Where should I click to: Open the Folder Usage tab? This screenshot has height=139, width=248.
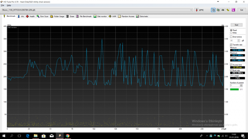tap(57, 16)
